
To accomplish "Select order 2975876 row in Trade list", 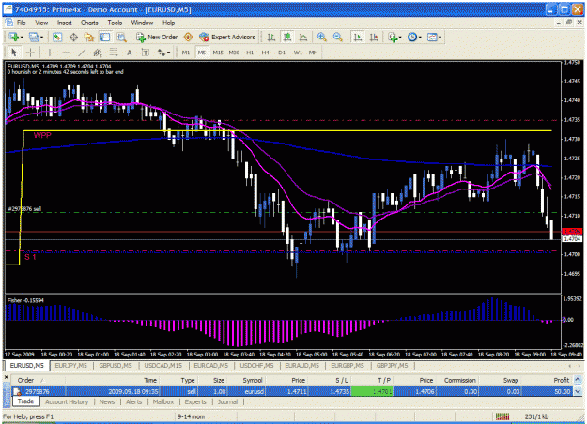I will pyautogui.click(x=292, y=391).
